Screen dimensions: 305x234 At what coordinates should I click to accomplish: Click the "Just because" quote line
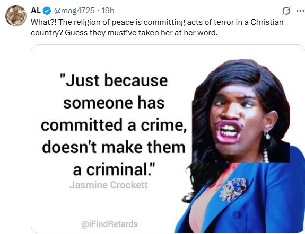(x=114, y=80)
